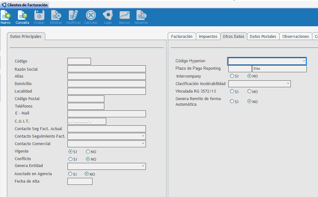Screen dimensions: 318x197
Task: Set Vigente to NO
Action: [88, 152]
